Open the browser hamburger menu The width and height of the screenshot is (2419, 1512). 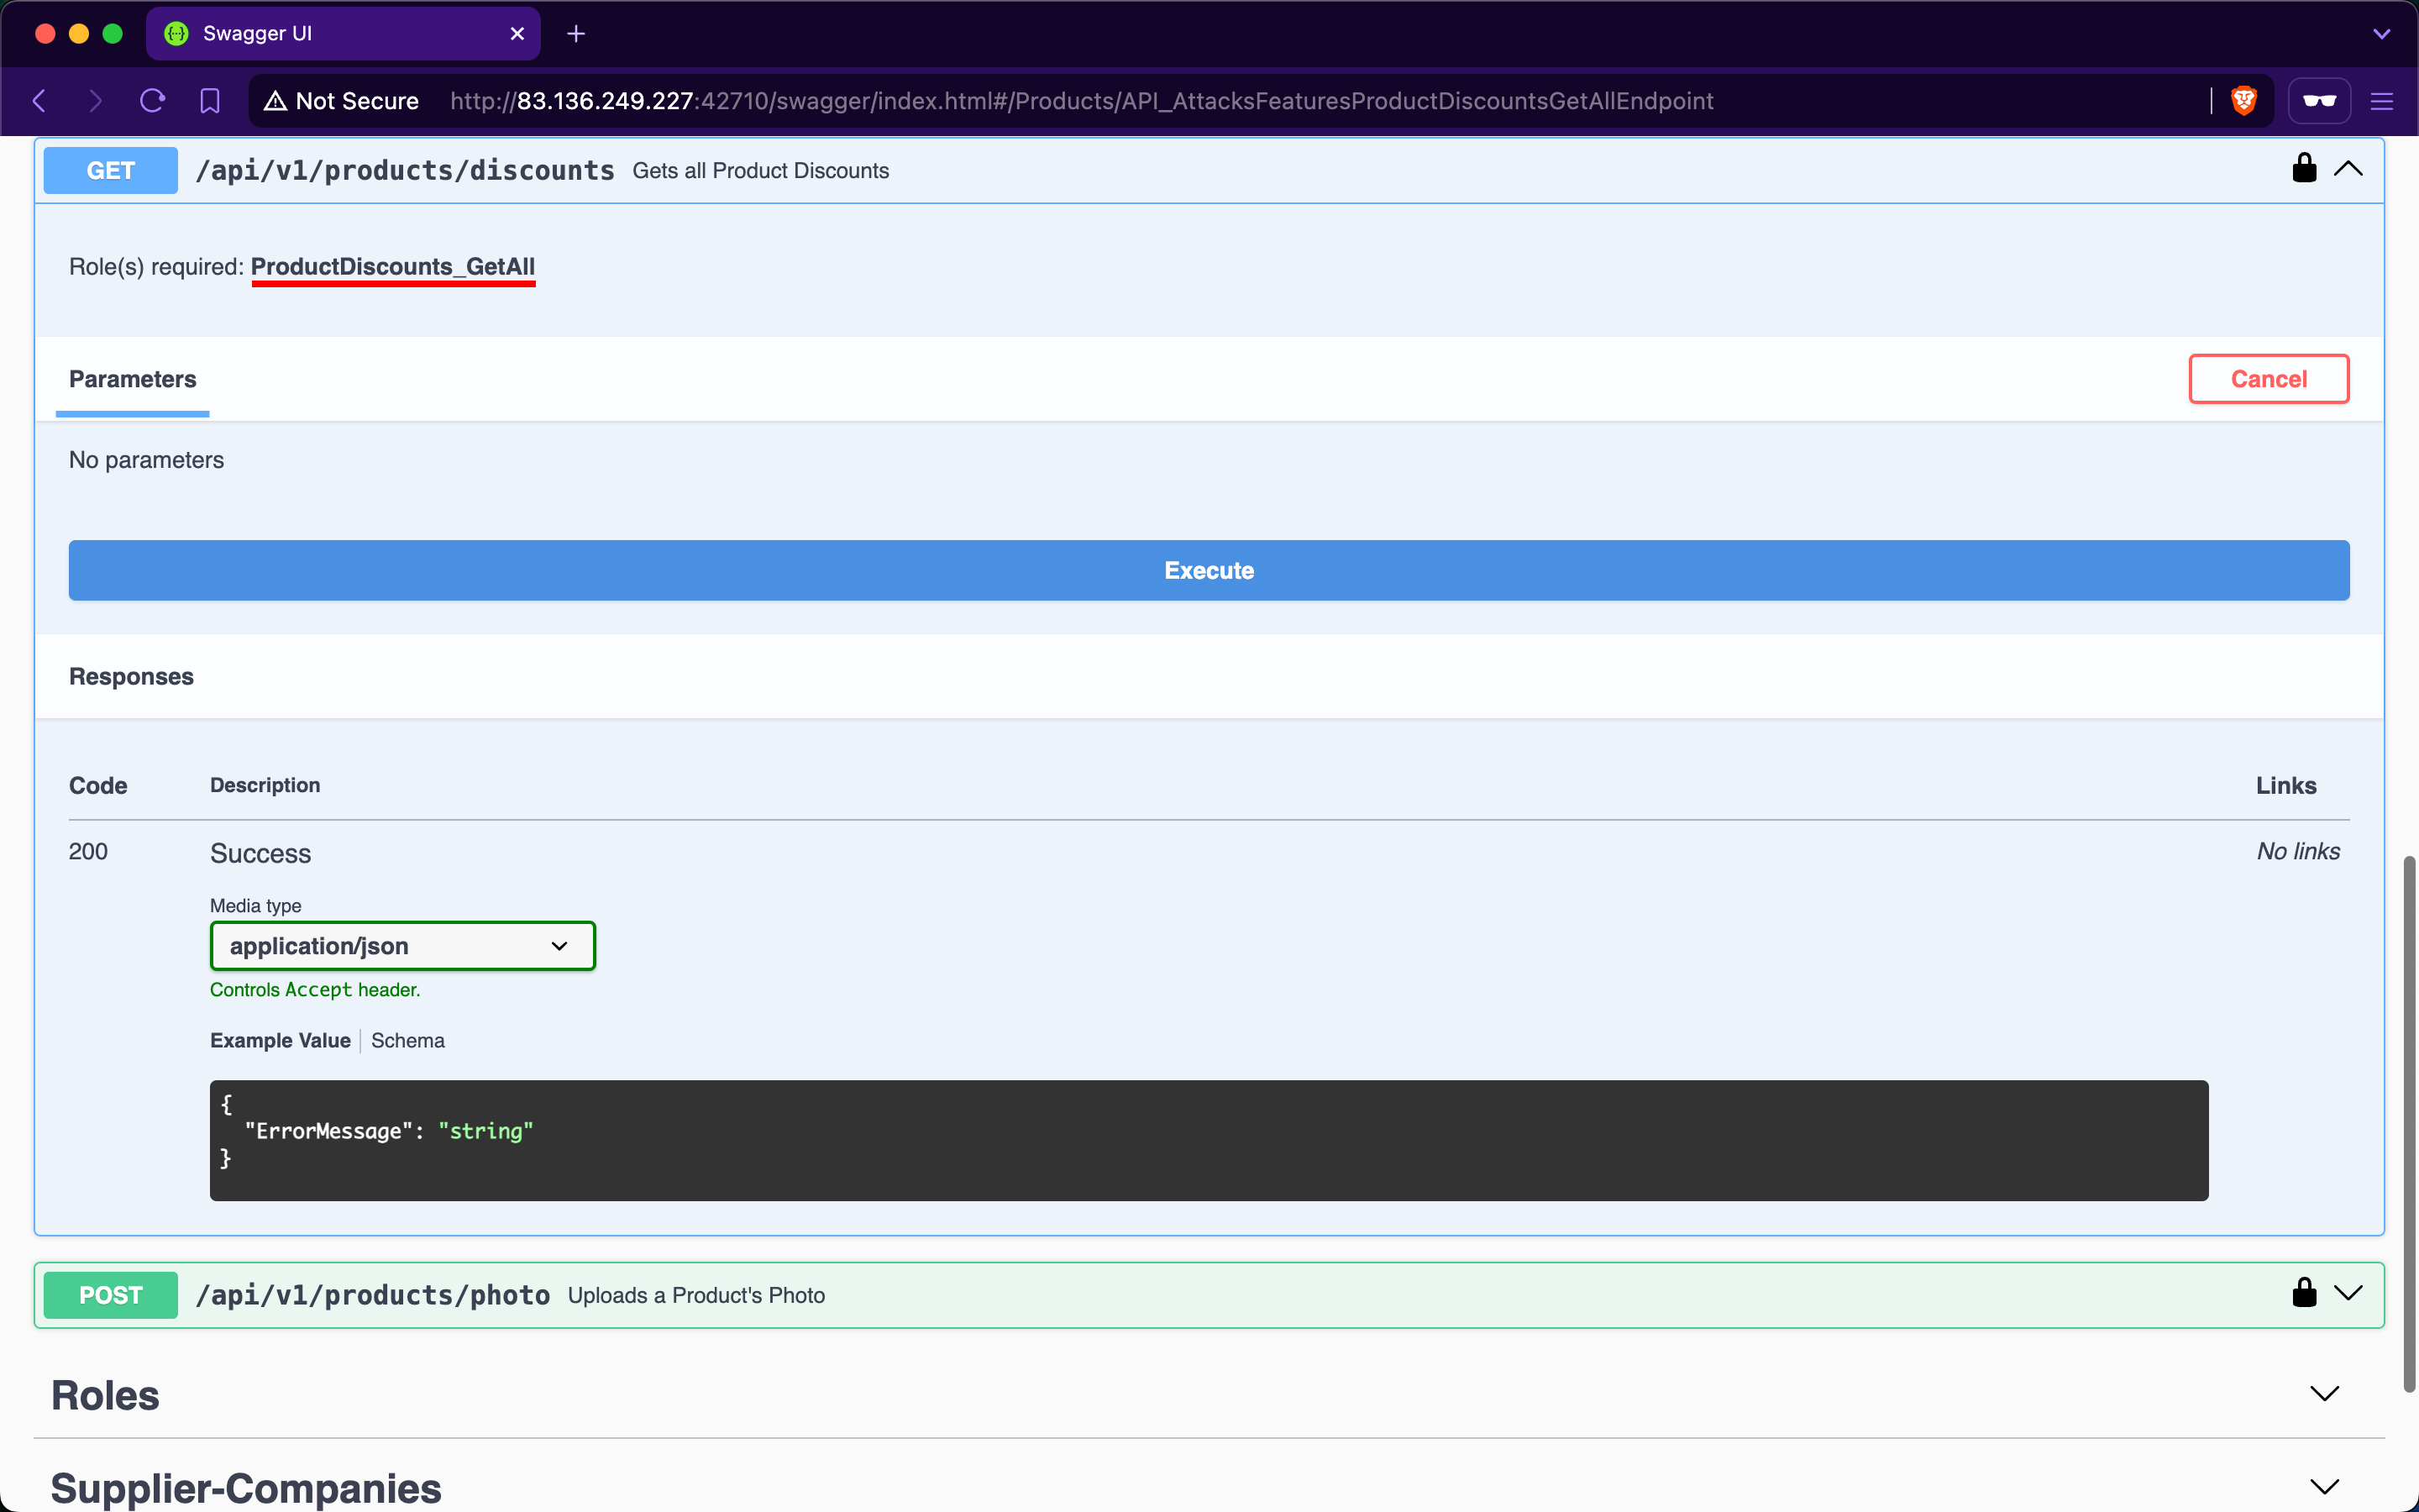pyautogui.click(x=2382, y=101)
